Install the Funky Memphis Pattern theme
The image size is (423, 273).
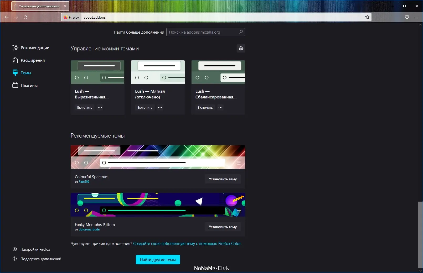[x=223, y=227]
